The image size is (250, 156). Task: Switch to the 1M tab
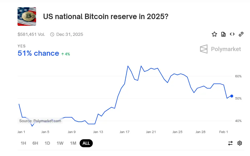point(73,143)
